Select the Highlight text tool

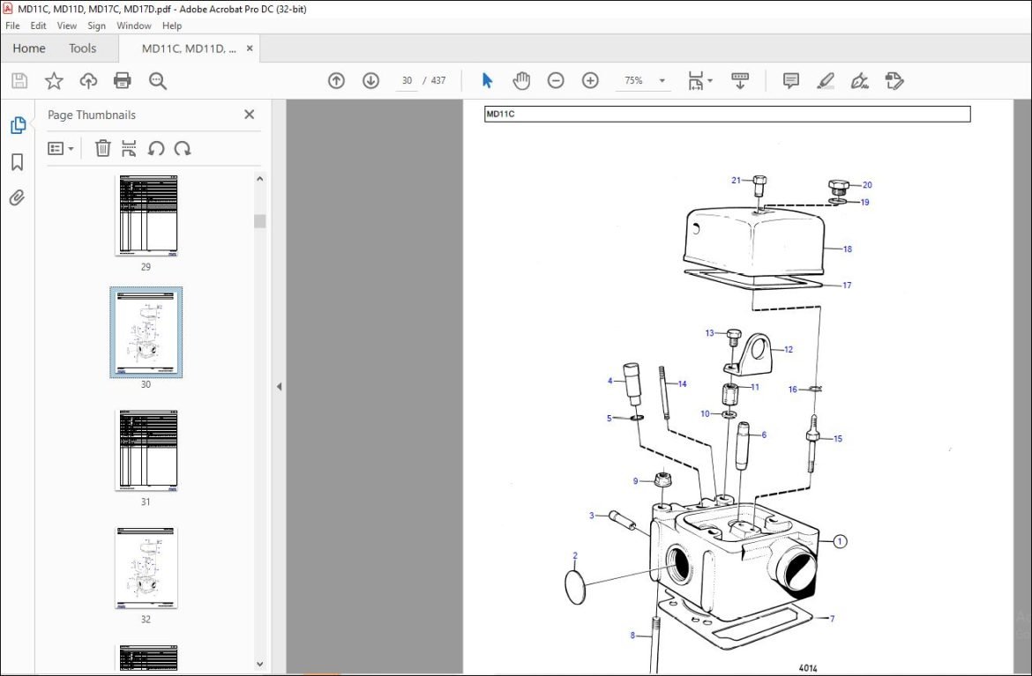(826, 81)
